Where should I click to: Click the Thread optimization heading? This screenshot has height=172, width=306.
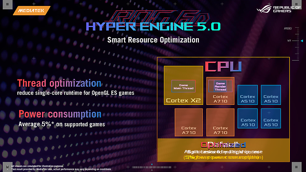pos(59,83)
